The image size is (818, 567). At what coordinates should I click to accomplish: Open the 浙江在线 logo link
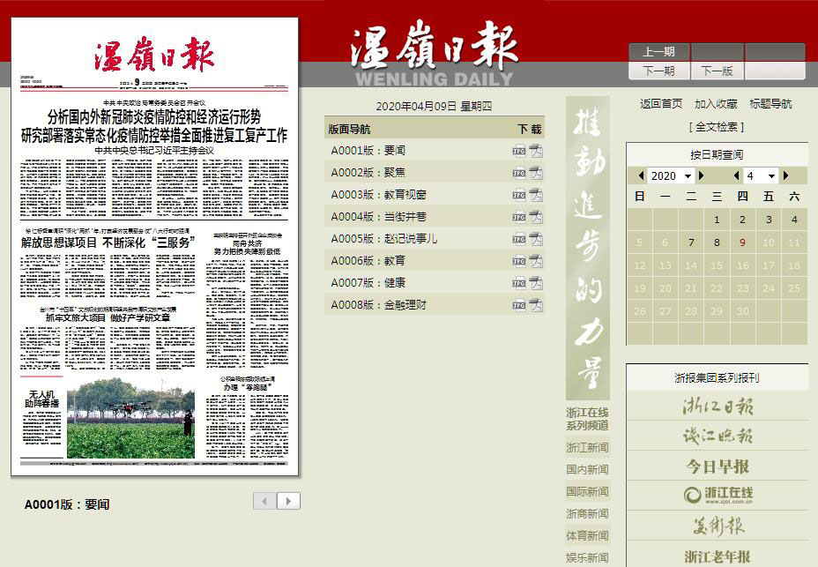[718, 495]
